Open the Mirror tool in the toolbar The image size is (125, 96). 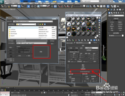(87, 6)
